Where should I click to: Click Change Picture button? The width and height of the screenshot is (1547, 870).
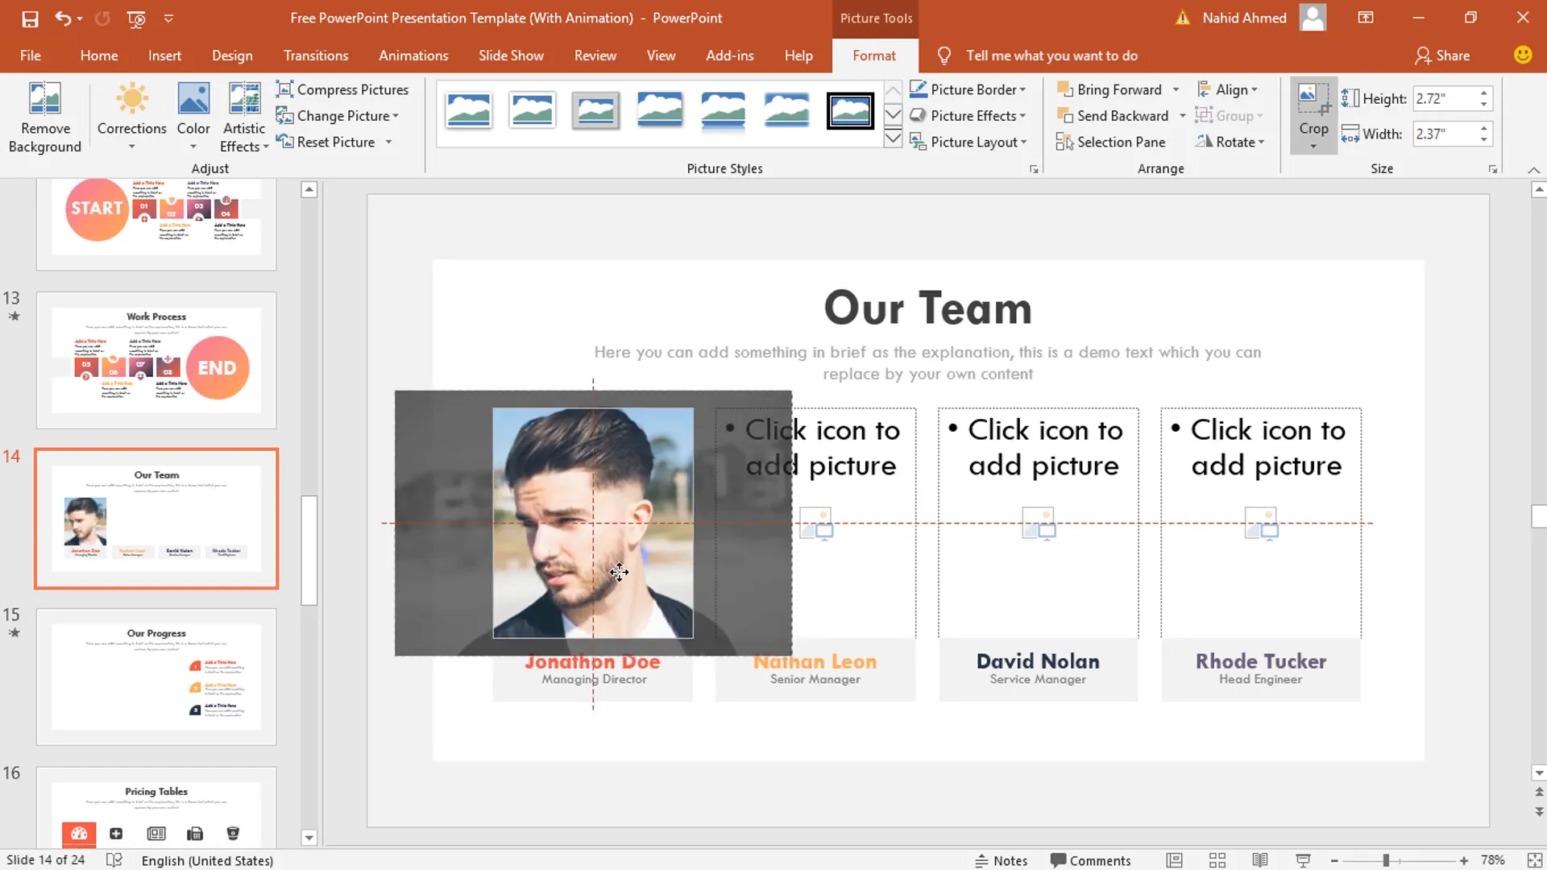pos(337,116)
